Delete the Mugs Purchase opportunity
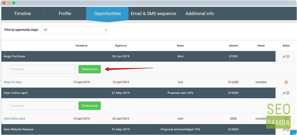Screen dimensions: 297x135 [288, 56]
